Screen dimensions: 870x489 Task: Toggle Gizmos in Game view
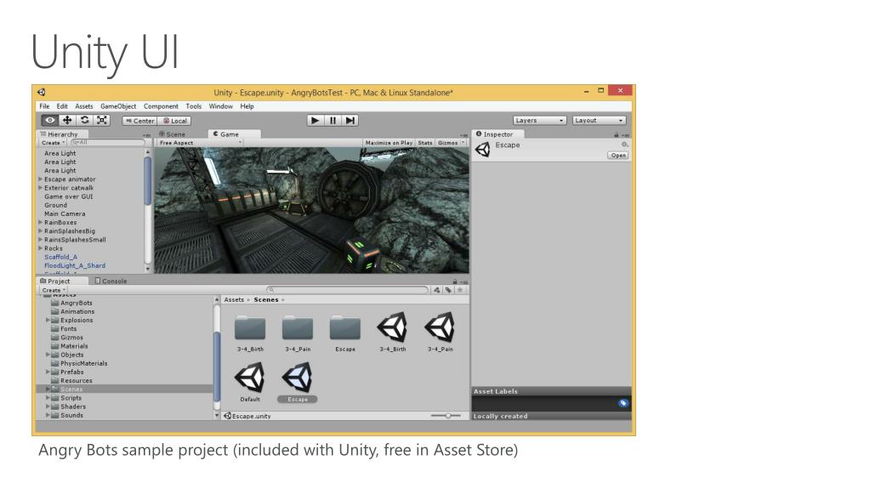tap(448, 143)
